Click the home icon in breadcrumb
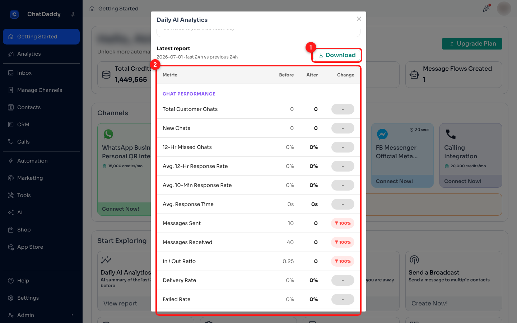Screen dimensions: 517x323 [x=92, y=9]
